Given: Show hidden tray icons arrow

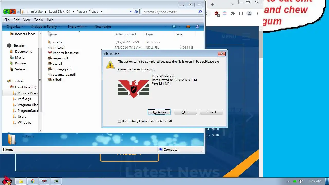Looking at the screenshot, I should tap(288, 181).
